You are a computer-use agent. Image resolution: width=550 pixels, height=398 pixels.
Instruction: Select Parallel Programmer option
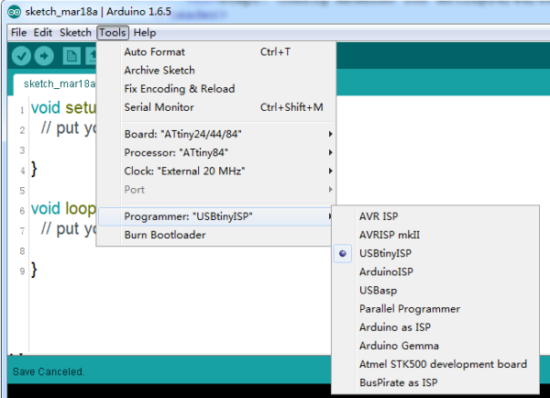(434, 309)
